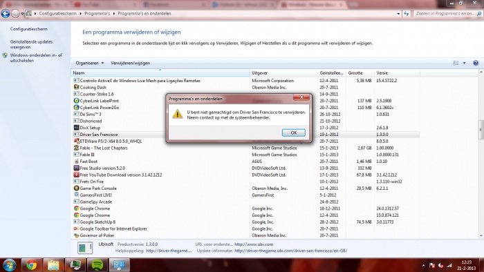The height and width of the screenshot is (272, 484).
Task: Open the Configuratiescherm sidebar link
Action: click(x=29, y=29)
